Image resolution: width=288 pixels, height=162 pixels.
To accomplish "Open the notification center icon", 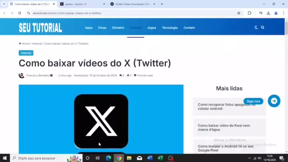I will (282, 158).
